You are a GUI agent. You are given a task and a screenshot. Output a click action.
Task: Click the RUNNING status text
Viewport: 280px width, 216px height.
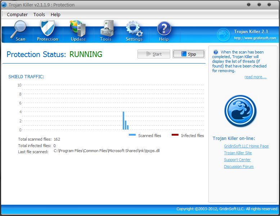86,54
